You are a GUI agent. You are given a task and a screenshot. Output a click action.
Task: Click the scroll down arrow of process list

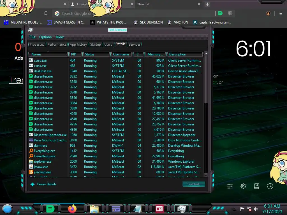coord(206,175)
